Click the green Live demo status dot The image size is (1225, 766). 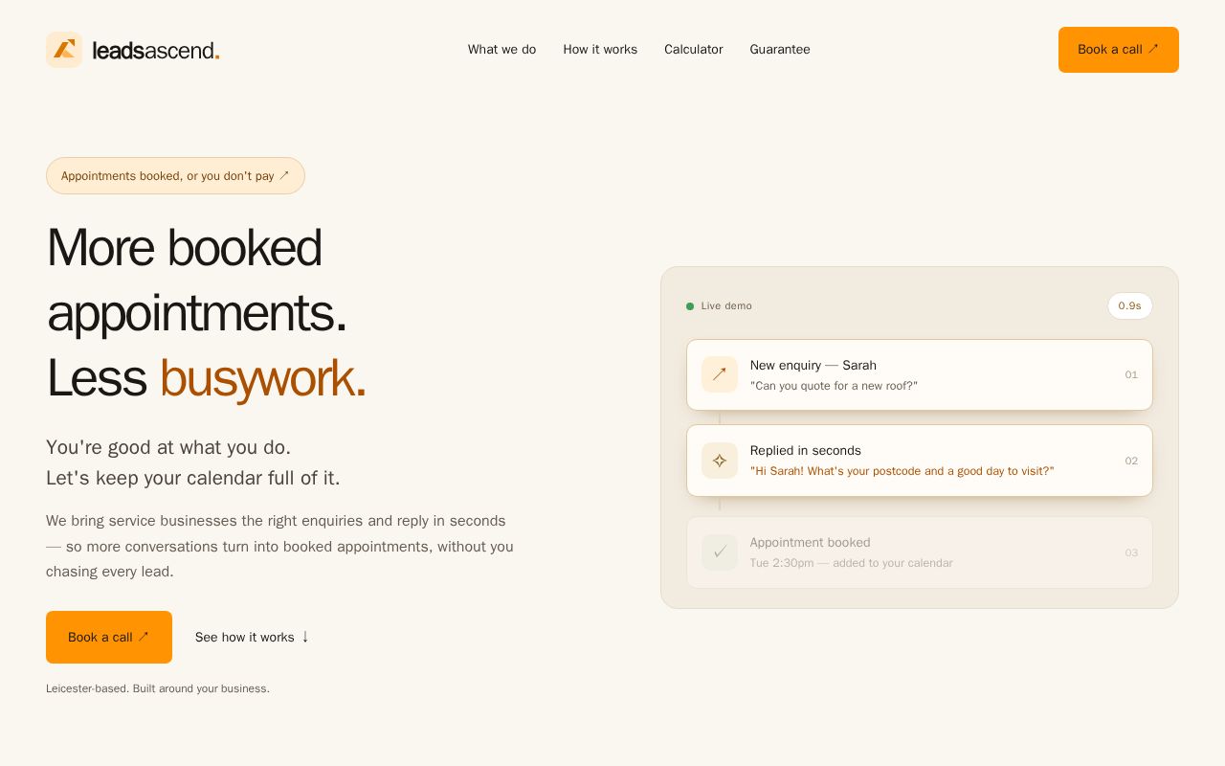(x=690, y=306)
